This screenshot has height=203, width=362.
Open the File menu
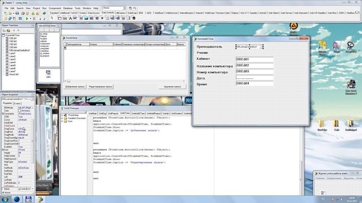(x=6, y=8)
